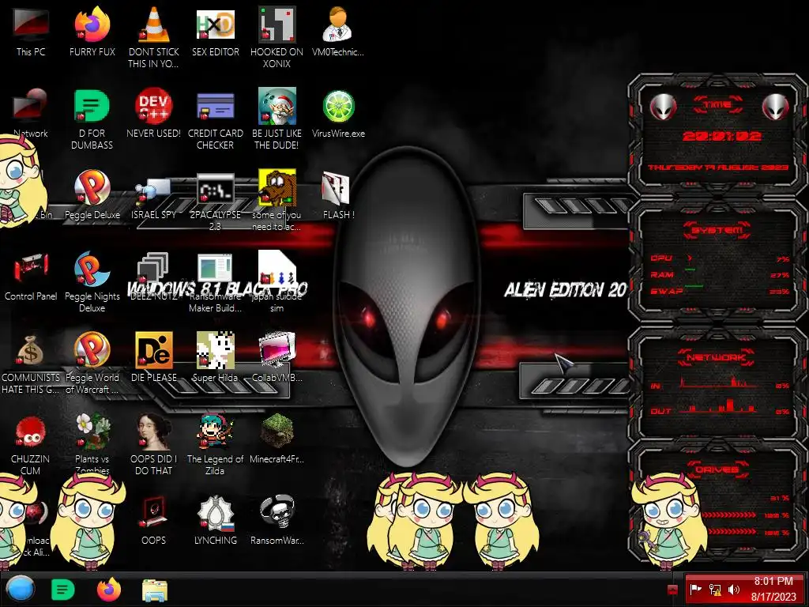Select the CREDIT CARD CHECKER icon
Screen dimensions: 809x607
215,107
